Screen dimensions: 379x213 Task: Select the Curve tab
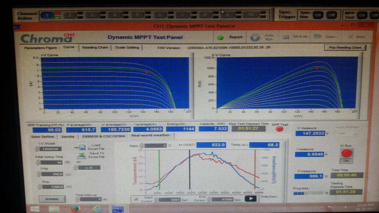(x=69, y=47)
